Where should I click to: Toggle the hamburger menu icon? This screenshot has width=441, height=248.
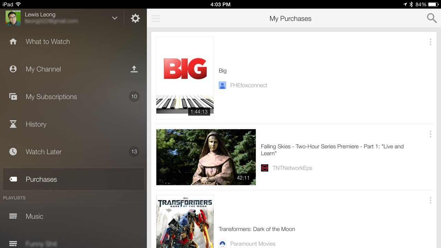[156, 19]
